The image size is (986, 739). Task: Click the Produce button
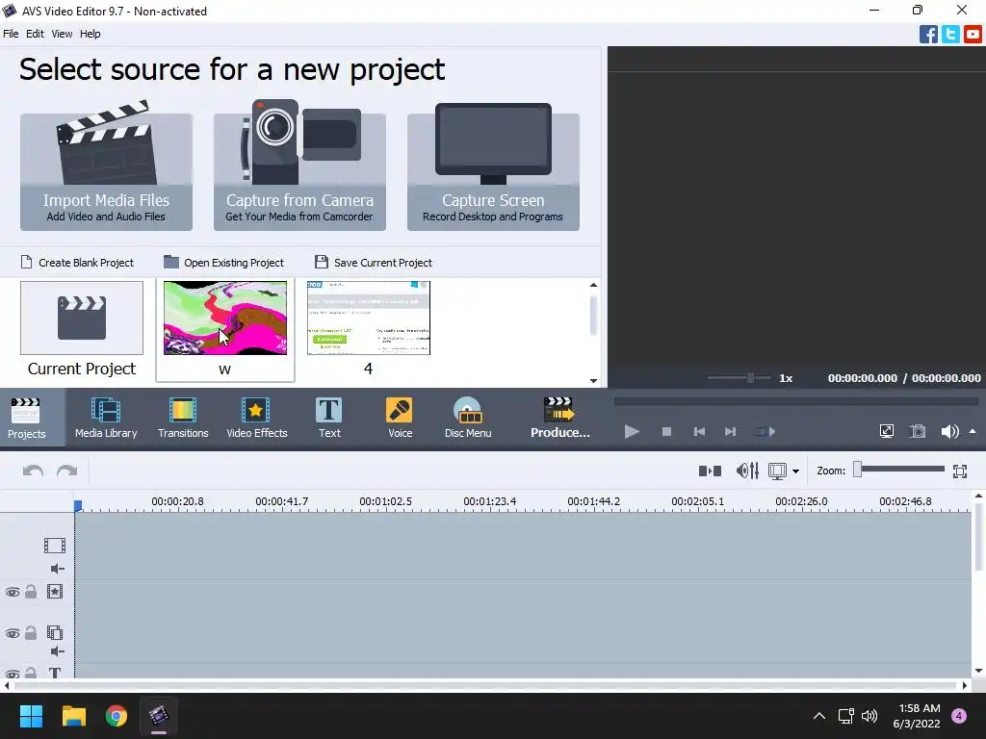[559, 418]
